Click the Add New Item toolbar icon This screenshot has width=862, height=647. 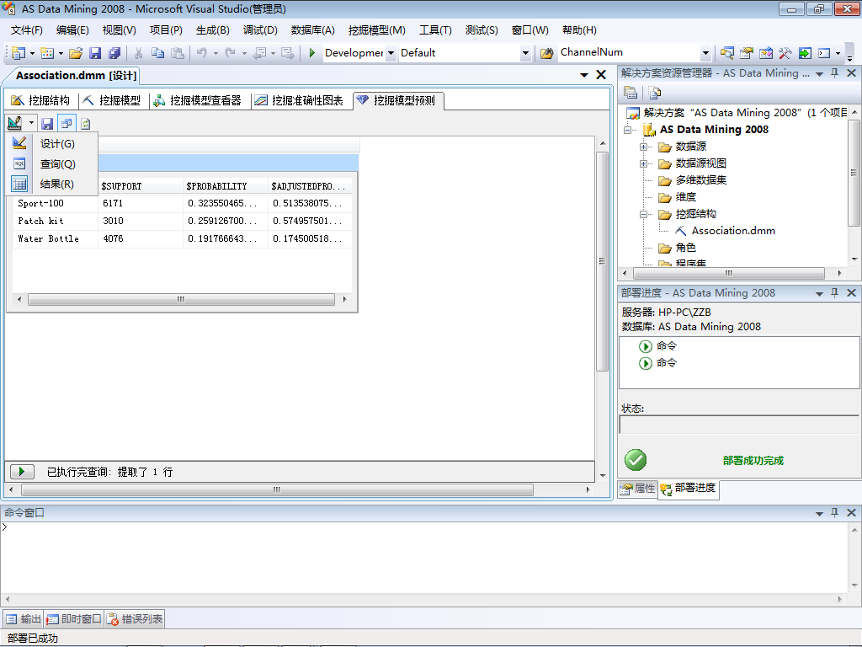(47, 53)
